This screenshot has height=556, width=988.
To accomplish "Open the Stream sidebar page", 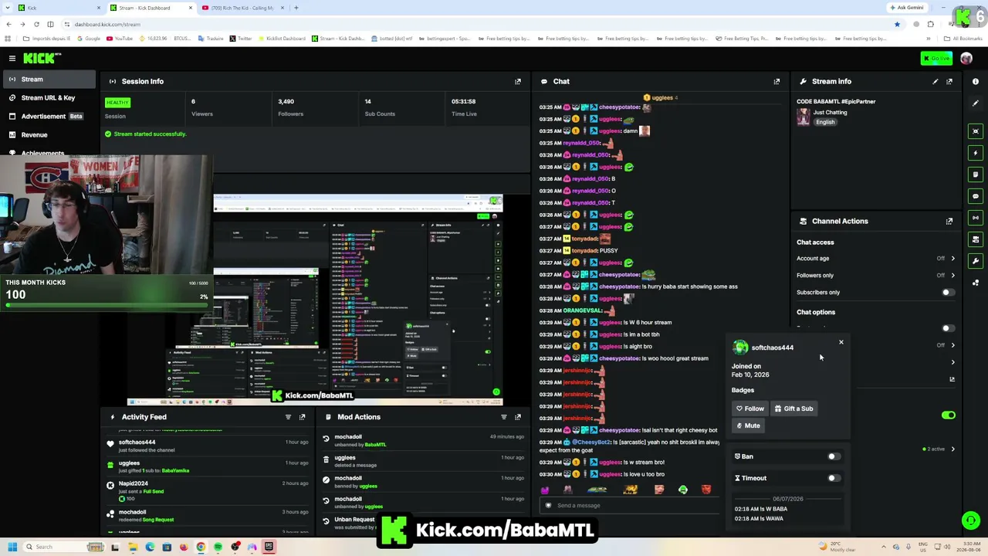I will pyautogui.click(x=48, y=79).
